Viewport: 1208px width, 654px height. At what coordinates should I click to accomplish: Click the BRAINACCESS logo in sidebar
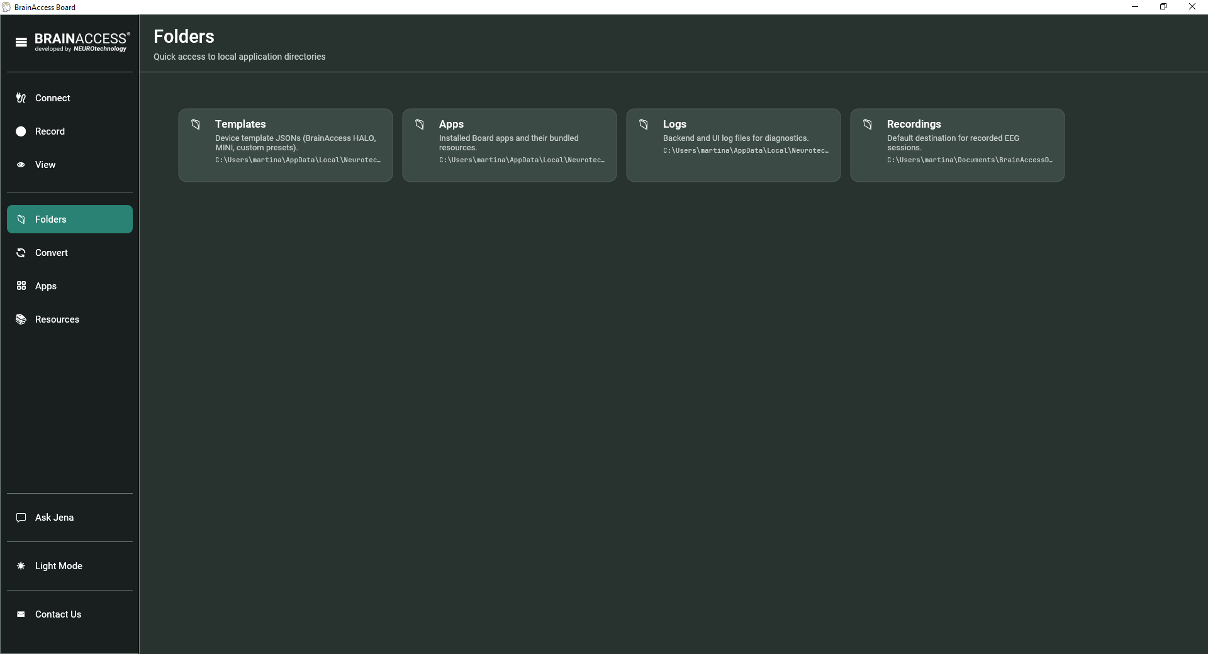click(x=82, y=42)
